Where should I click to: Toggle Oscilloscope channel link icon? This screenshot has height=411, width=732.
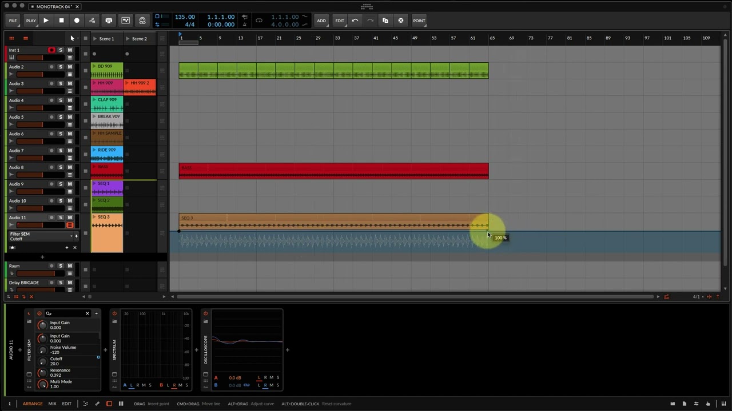pyautogui.click(x=246, y=385)
